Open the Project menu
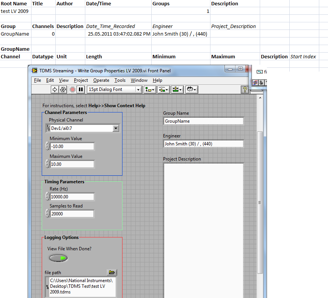This screenshot has height=298, width=328. (81, 80)
